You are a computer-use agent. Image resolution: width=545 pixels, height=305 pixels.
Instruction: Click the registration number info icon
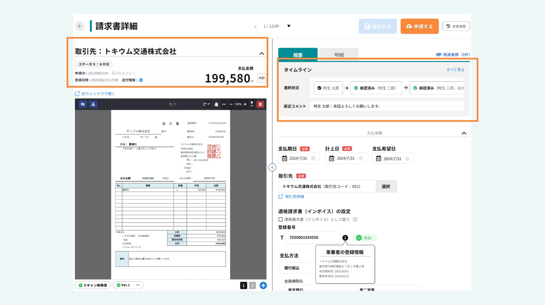point(345,238)
